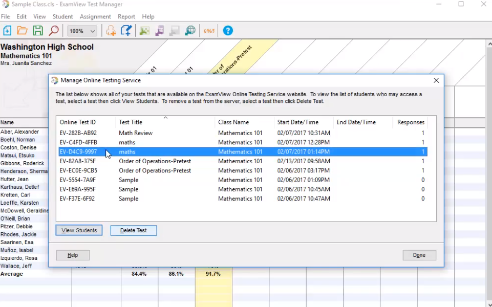492x307 pixels.
Task: Open the zoom percentage dropdown
Action: [94, 31]
